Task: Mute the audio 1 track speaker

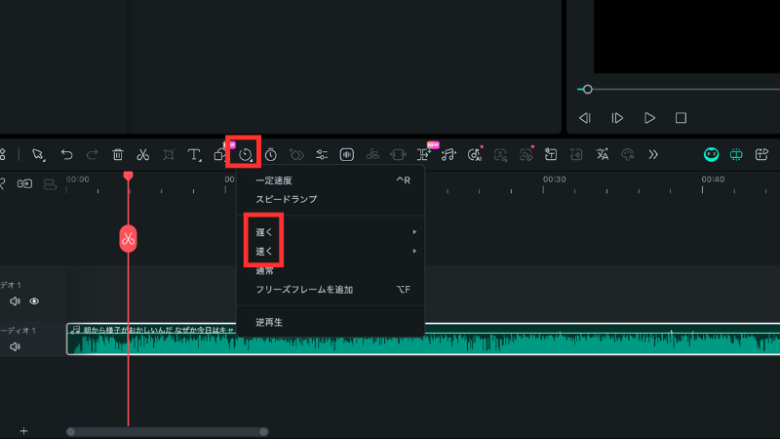Action: pyautogui.click(x=15, y=346)
